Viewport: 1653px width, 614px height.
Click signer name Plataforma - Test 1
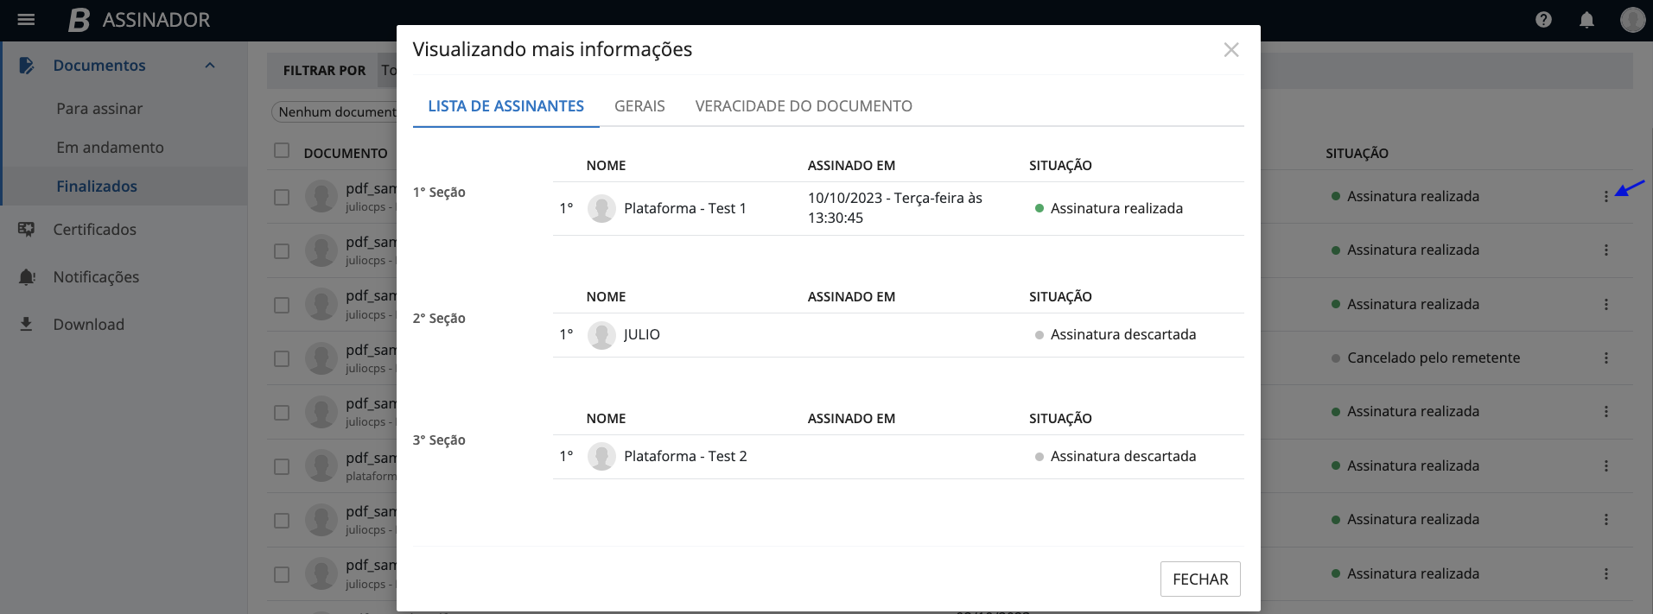click(685, 208)
